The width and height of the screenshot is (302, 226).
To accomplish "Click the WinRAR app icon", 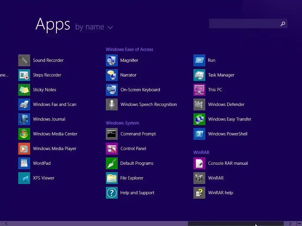I will click(199, 178).
